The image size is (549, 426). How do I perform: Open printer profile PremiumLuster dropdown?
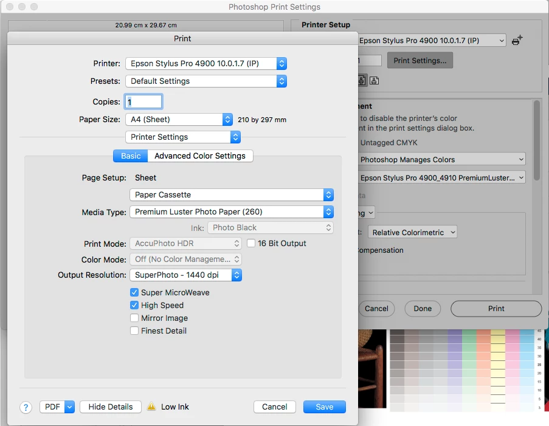[442, 177]
